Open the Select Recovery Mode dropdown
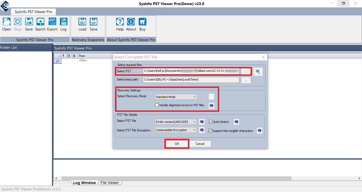This screenshot has height=192, width=362. tap(176, 97)
